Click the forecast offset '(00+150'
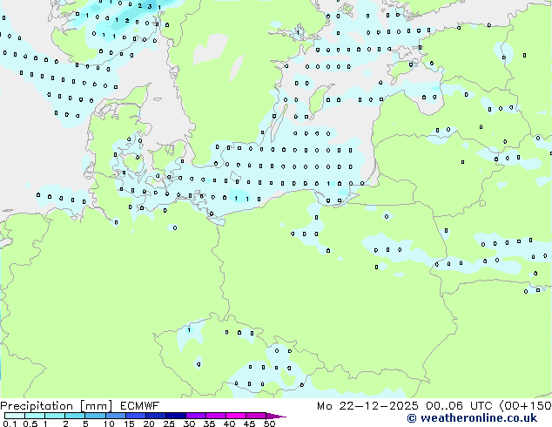Screen dimensions: 552x427 (x=526, y=406)
